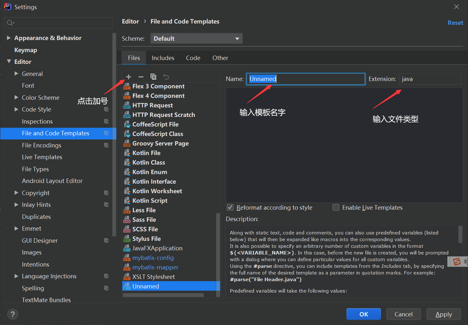Open the Other tab
468x325 pixels.
click(220, 58)
